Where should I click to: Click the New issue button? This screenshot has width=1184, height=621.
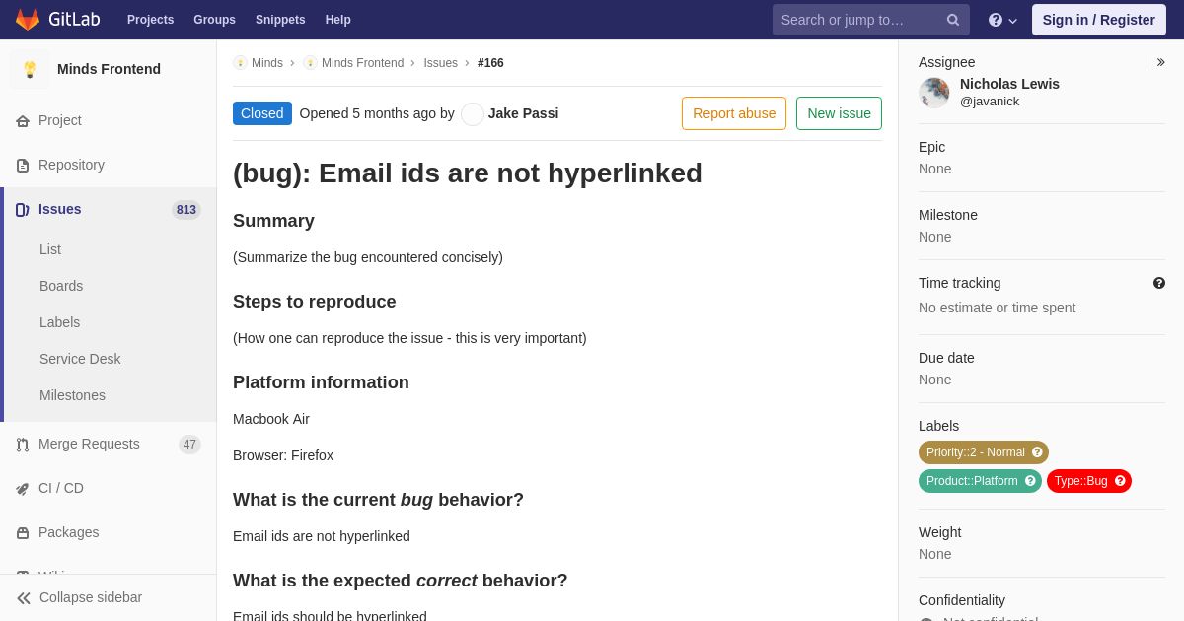pyautogui.click(x=839, y=113)
